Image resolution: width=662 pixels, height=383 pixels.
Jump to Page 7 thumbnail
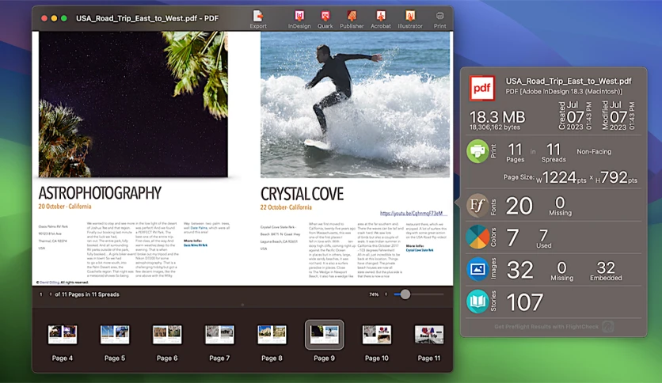219,335
